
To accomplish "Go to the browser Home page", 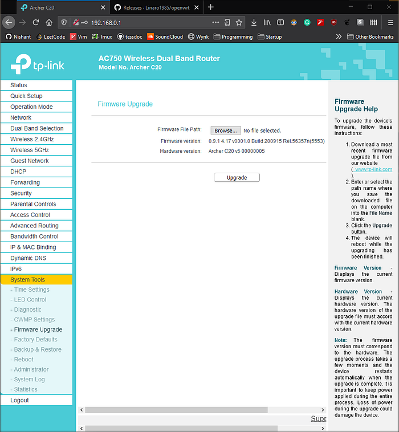I will [49, 22].
